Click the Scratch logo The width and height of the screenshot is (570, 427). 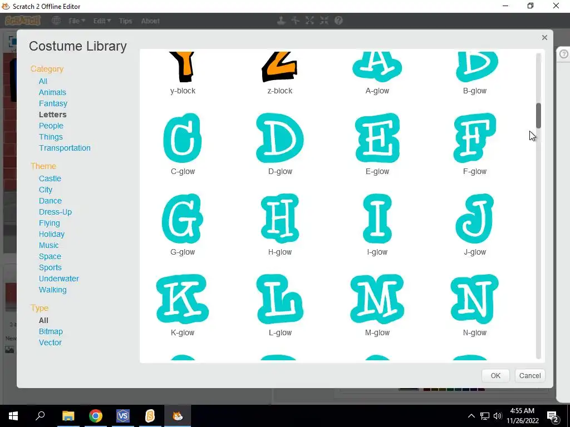(22, 21)
